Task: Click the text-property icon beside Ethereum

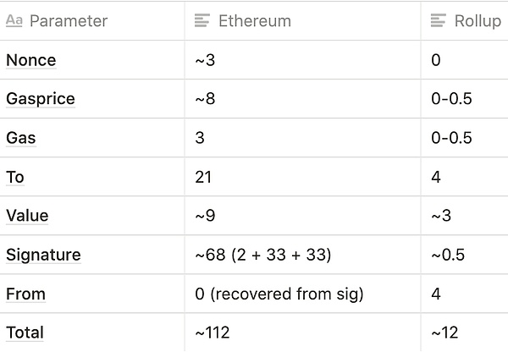Action: [x=202, y=21]
